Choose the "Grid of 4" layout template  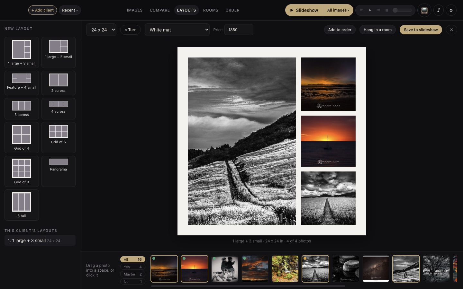(x=22, y=137)
